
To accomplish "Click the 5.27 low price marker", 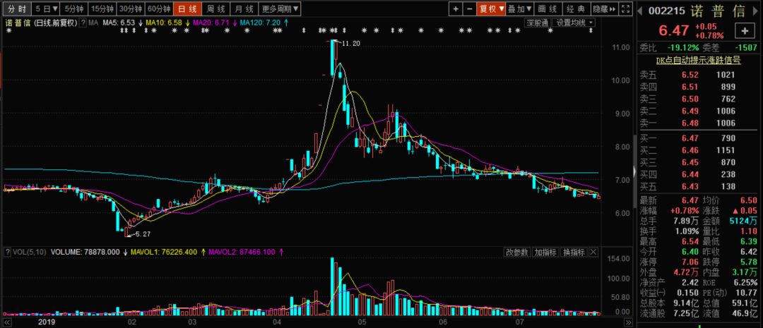I will pyautogui.click(x=143, y=234).
